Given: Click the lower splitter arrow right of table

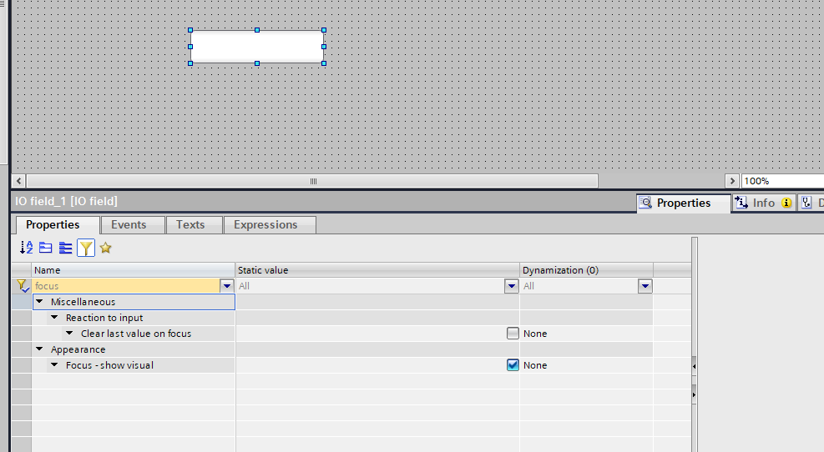Looking at the screenshot, I should point(695,394).
